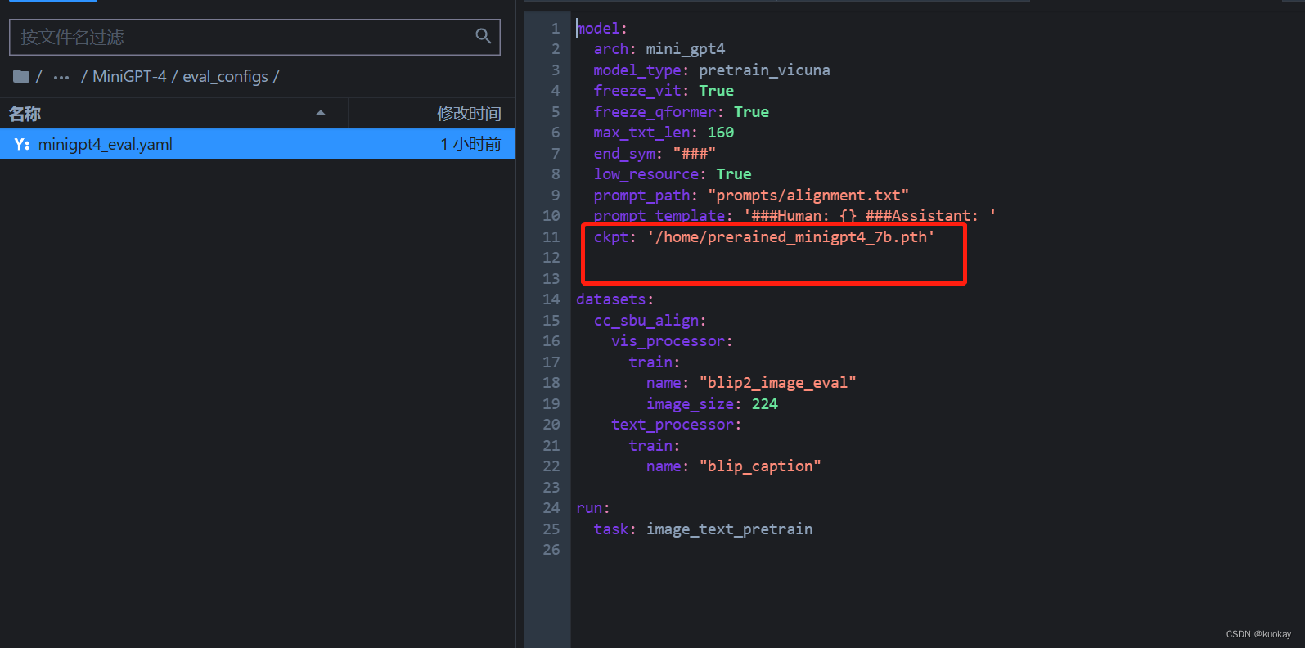Toggle sort direction arrow in name column
Screen dimensions: 1305x648
pos(321,113)
